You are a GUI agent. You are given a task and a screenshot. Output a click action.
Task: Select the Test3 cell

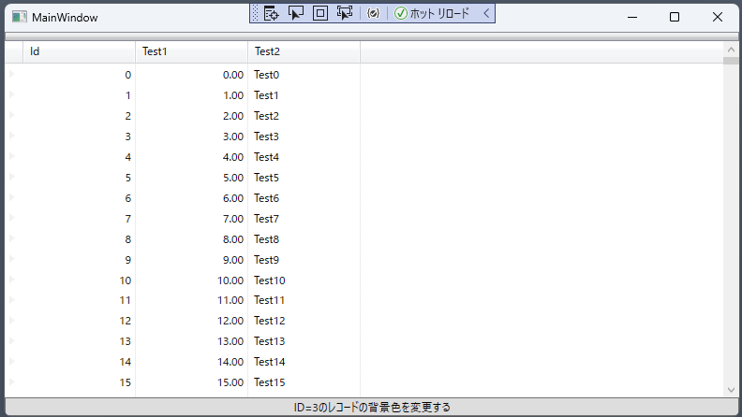tap(304, 137)
